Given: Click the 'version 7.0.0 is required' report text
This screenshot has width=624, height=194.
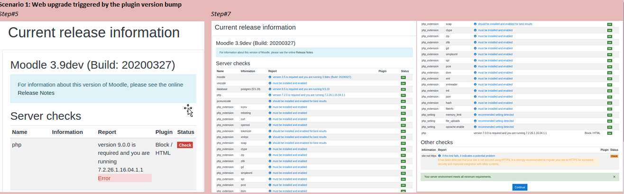Looking at the screenshot, I should [x=510, y=133].
